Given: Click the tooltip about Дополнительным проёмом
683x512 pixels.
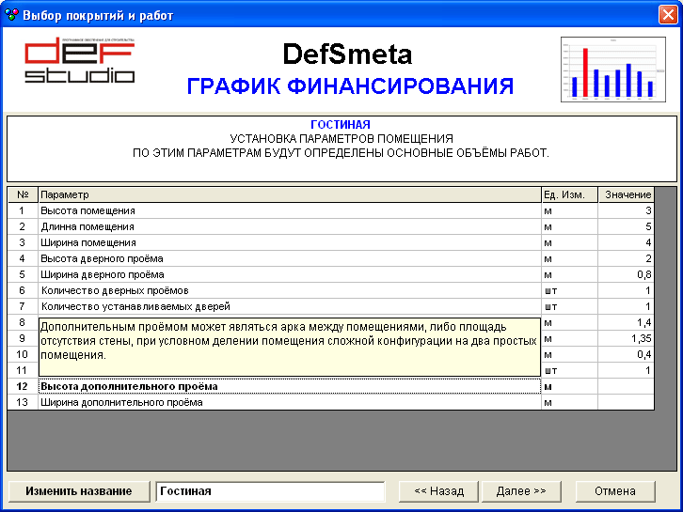Looking at the screenshot, I should tap(290, 348).
